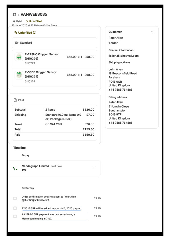The height and width of the screenshot is (240, 170).
Task: Click the Standard delivery truck icon
Action: click(x=17, y=43)
